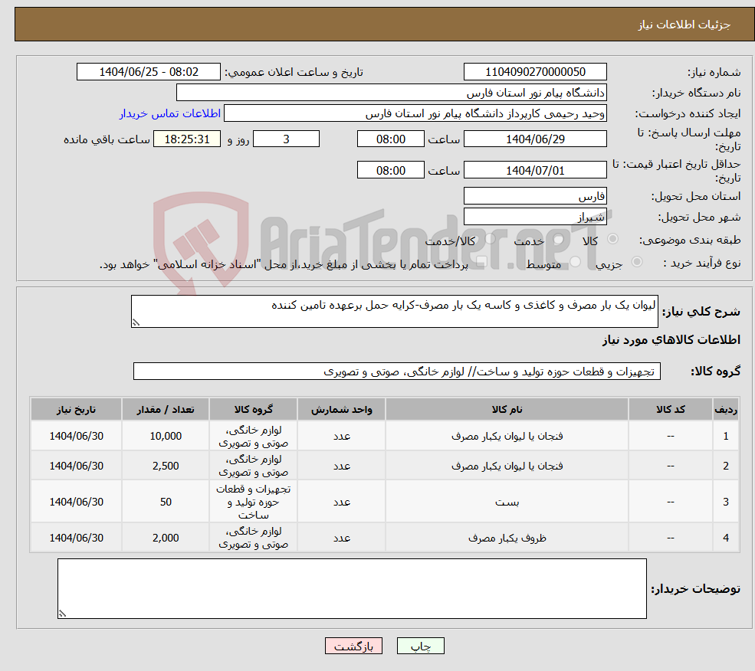
Task: Select the need number 1104090270000050 field
Action: click(x=535, y=71)
